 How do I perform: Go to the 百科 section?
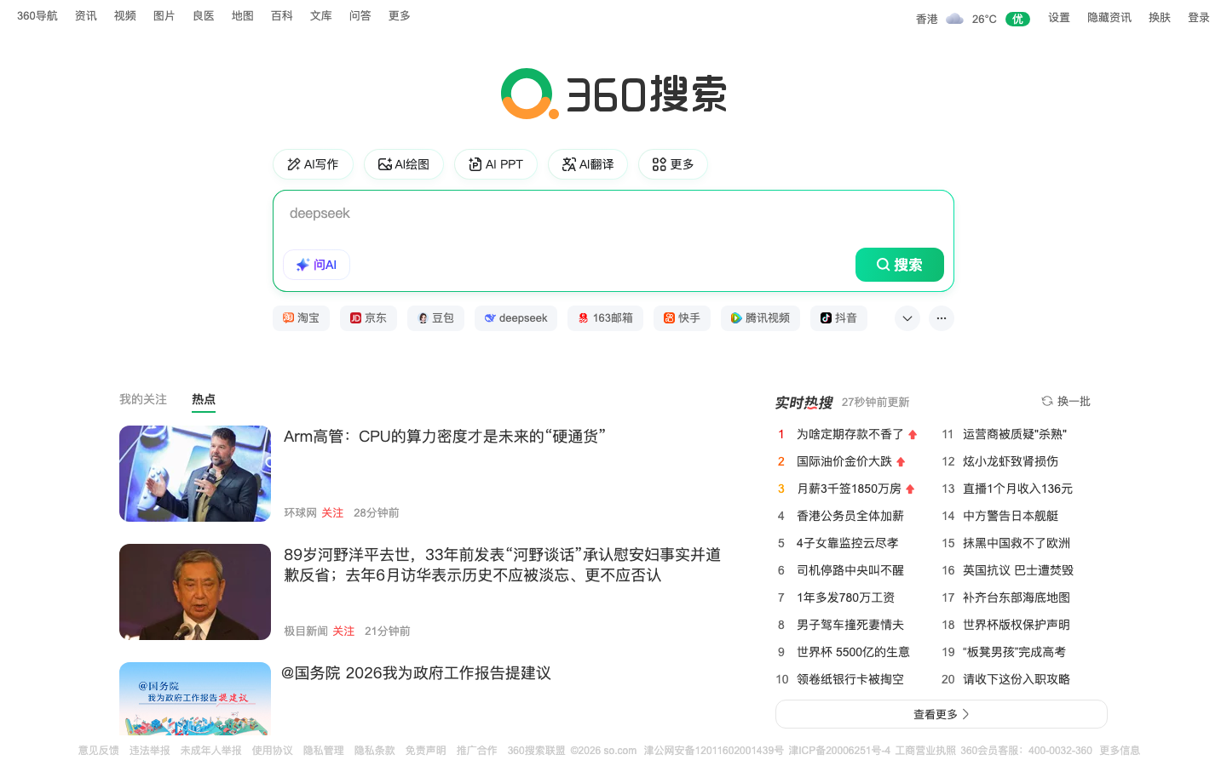282,15
